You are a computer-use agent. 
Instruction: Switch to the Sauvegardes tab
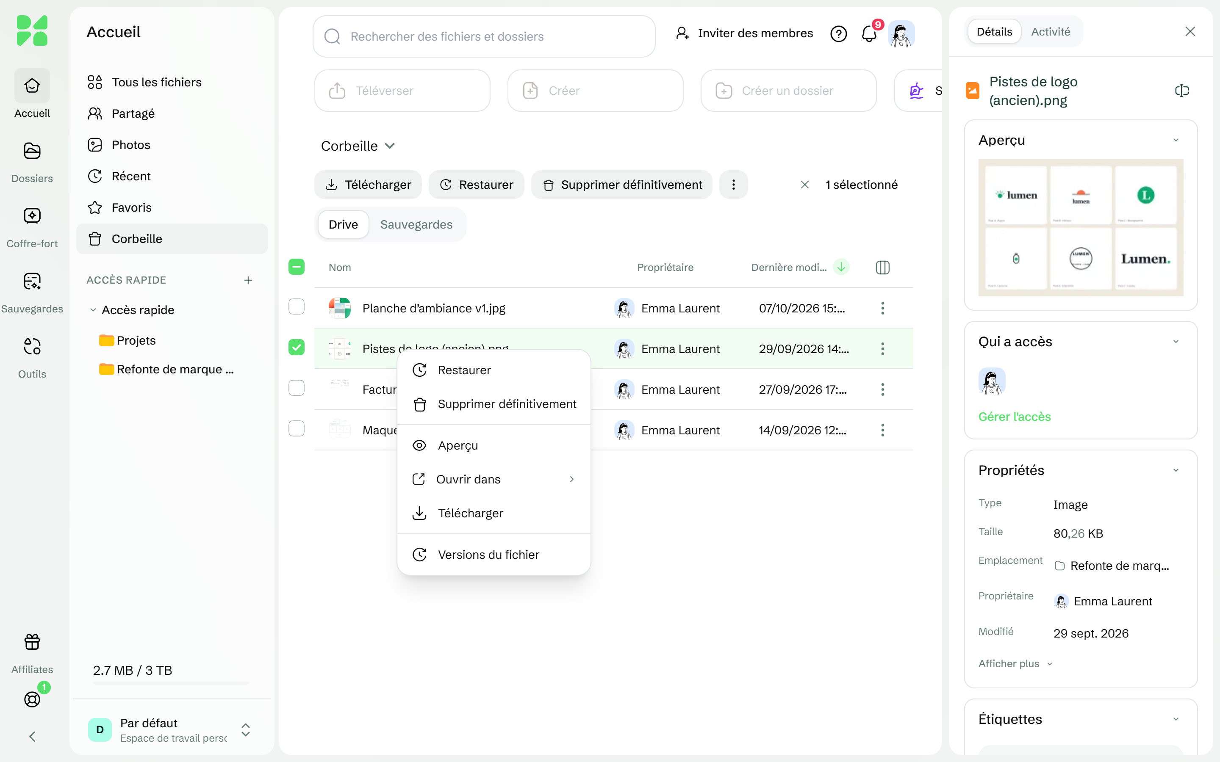416,224
